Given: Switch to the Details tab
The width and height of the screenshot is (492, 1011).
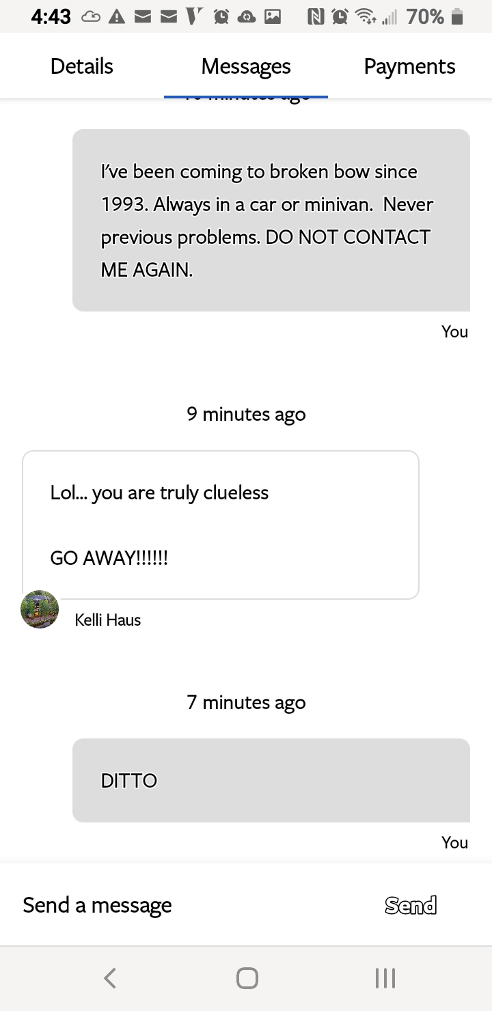Looking at the screenshot, I should [82, 66].
